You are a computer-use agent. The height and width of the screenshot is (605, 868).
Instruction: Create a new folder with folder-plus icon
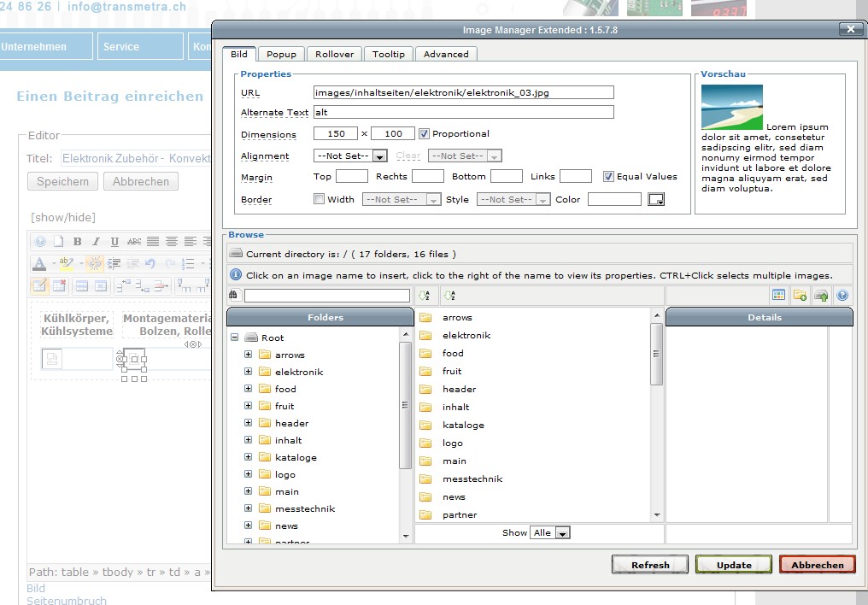(800, 296)
